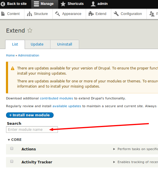Open the contributed modules link
This screenshot has width=158, height=170.
pyautogui.click(x=56, y=98)
